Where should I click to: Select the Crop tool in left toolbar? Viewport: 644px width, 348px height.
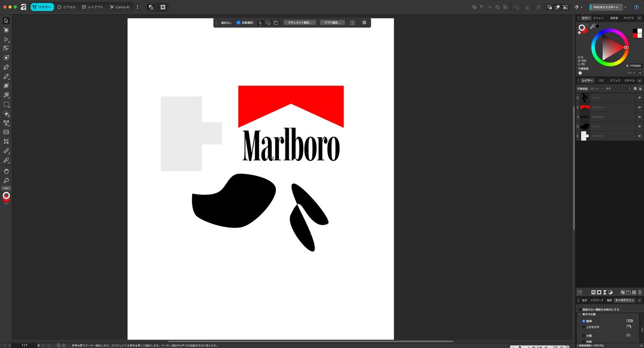click(6, 142)
